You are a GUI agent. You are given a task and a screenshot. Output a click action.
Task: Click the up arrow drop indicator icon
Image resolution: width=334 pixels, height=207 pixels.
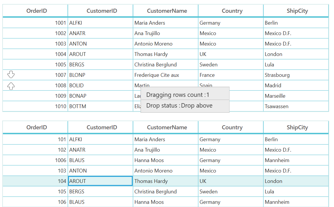pos(11,86)
